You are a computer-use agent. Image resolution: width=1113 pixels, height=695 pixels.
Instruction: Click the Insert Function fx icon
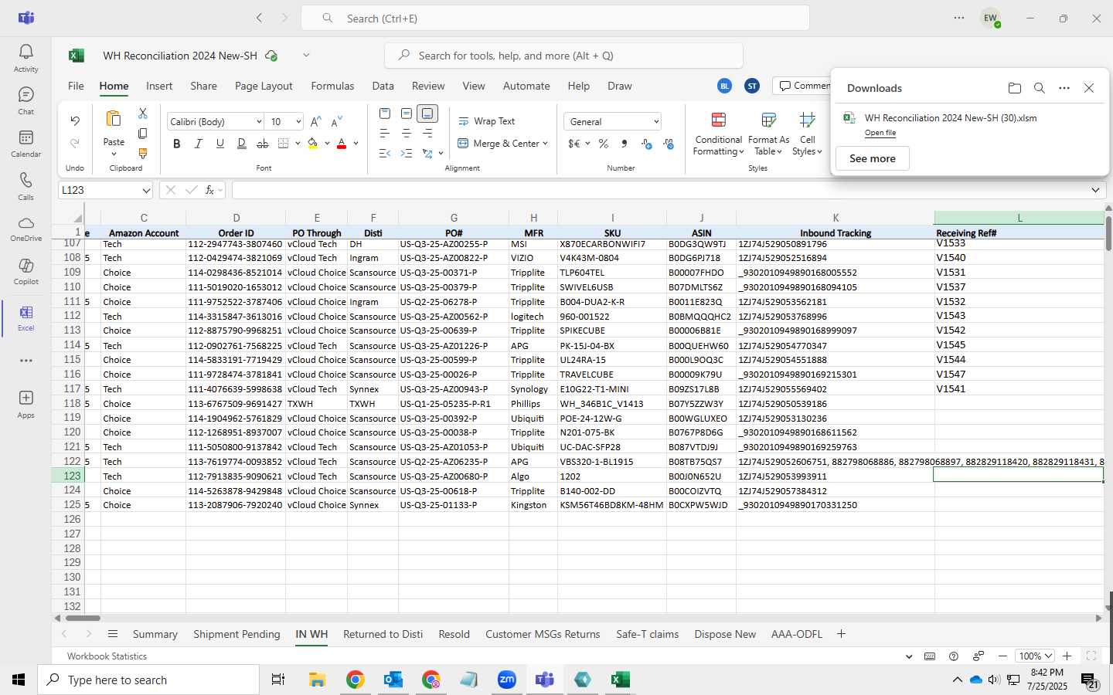pos(209,190)
